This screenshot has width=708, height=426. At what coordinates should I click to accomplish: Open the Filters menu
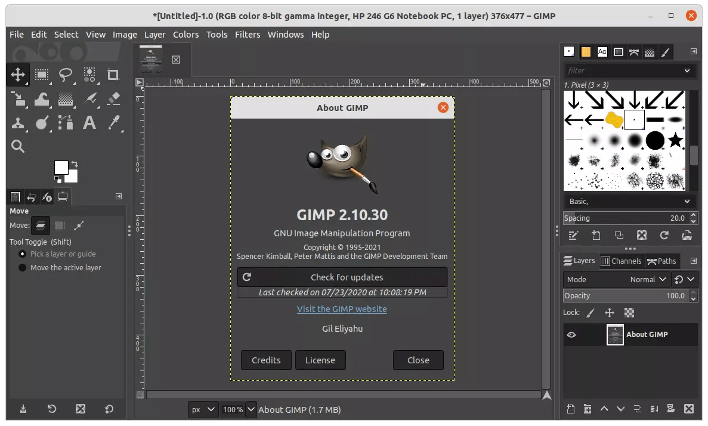click(x=248, y=35)
